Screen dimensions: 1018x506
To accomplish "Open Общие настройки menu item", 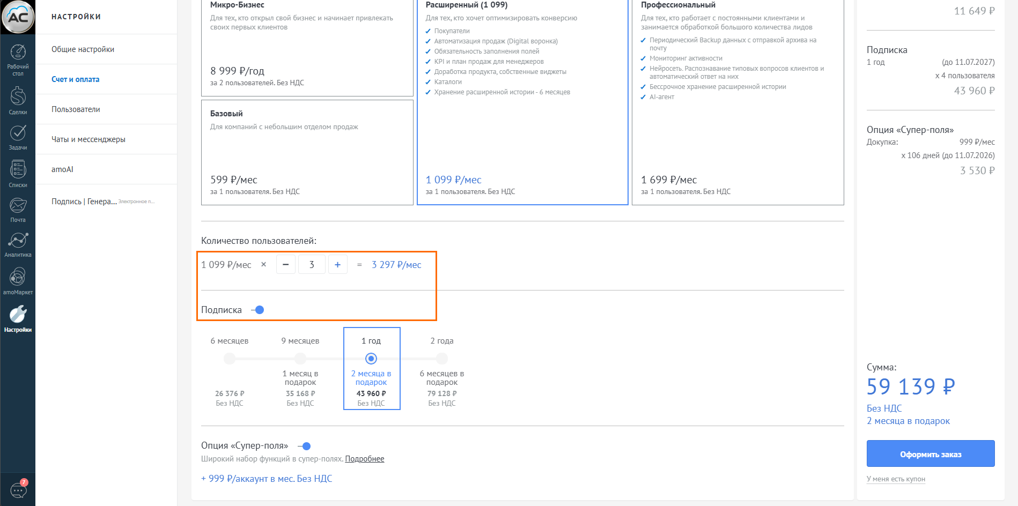I will tap(106, 49).
